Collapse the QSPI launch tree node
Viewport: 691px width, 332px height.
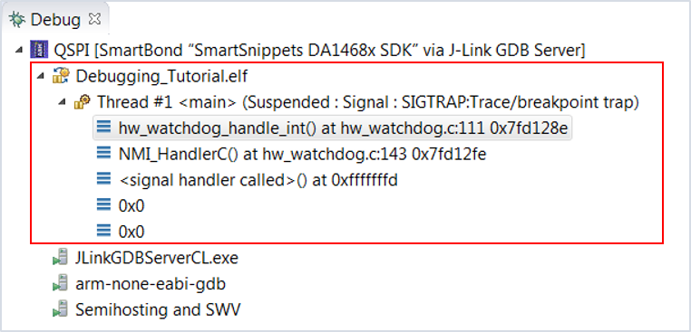pos(18,50)
